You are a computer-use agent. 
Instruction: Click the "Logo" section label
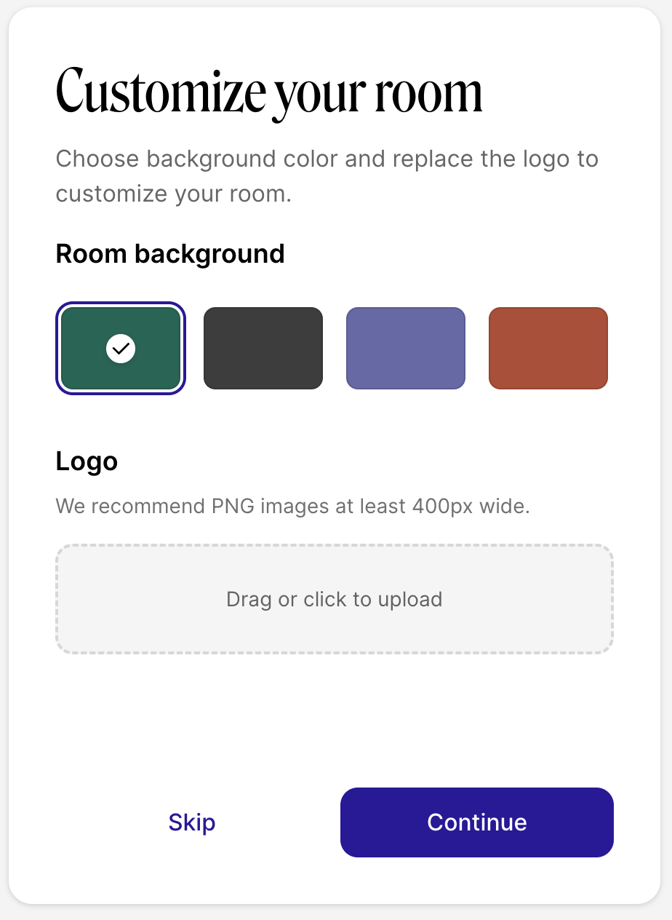click(87, 461)
